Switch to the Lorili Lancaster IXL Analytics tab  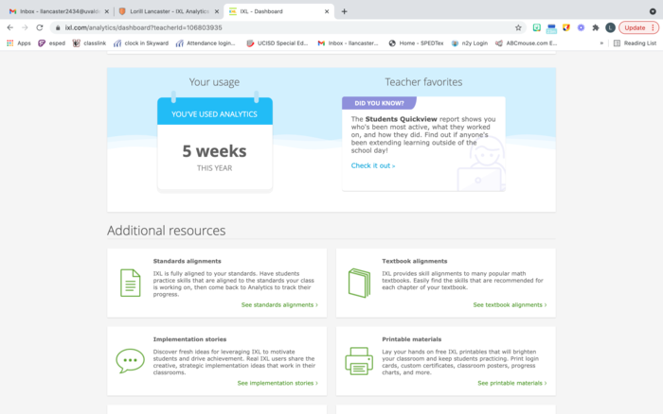164,11
